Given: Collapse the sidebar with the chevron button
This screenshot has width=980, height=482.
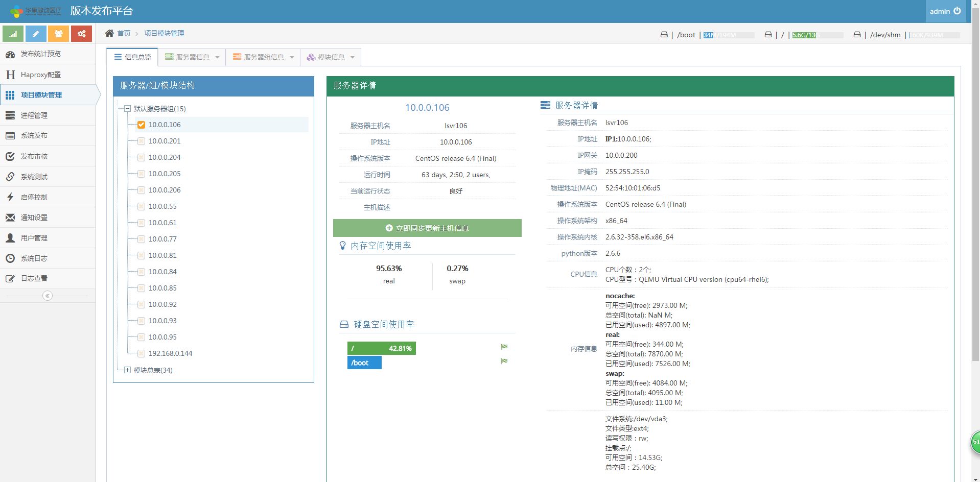Looking at the screenshot, I should point(48,296).
